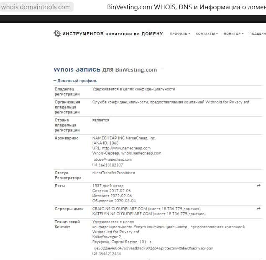Collapse the Доменный профиль section

click(75, 81)
